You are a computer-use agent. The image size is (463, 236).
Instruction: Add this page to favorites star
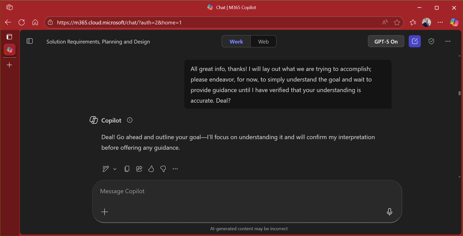coord(397,22)
